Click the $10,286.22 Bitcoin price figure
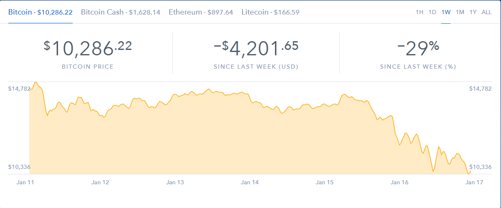Viewport: 501px width, 208px height. click(x=88, y=48)
